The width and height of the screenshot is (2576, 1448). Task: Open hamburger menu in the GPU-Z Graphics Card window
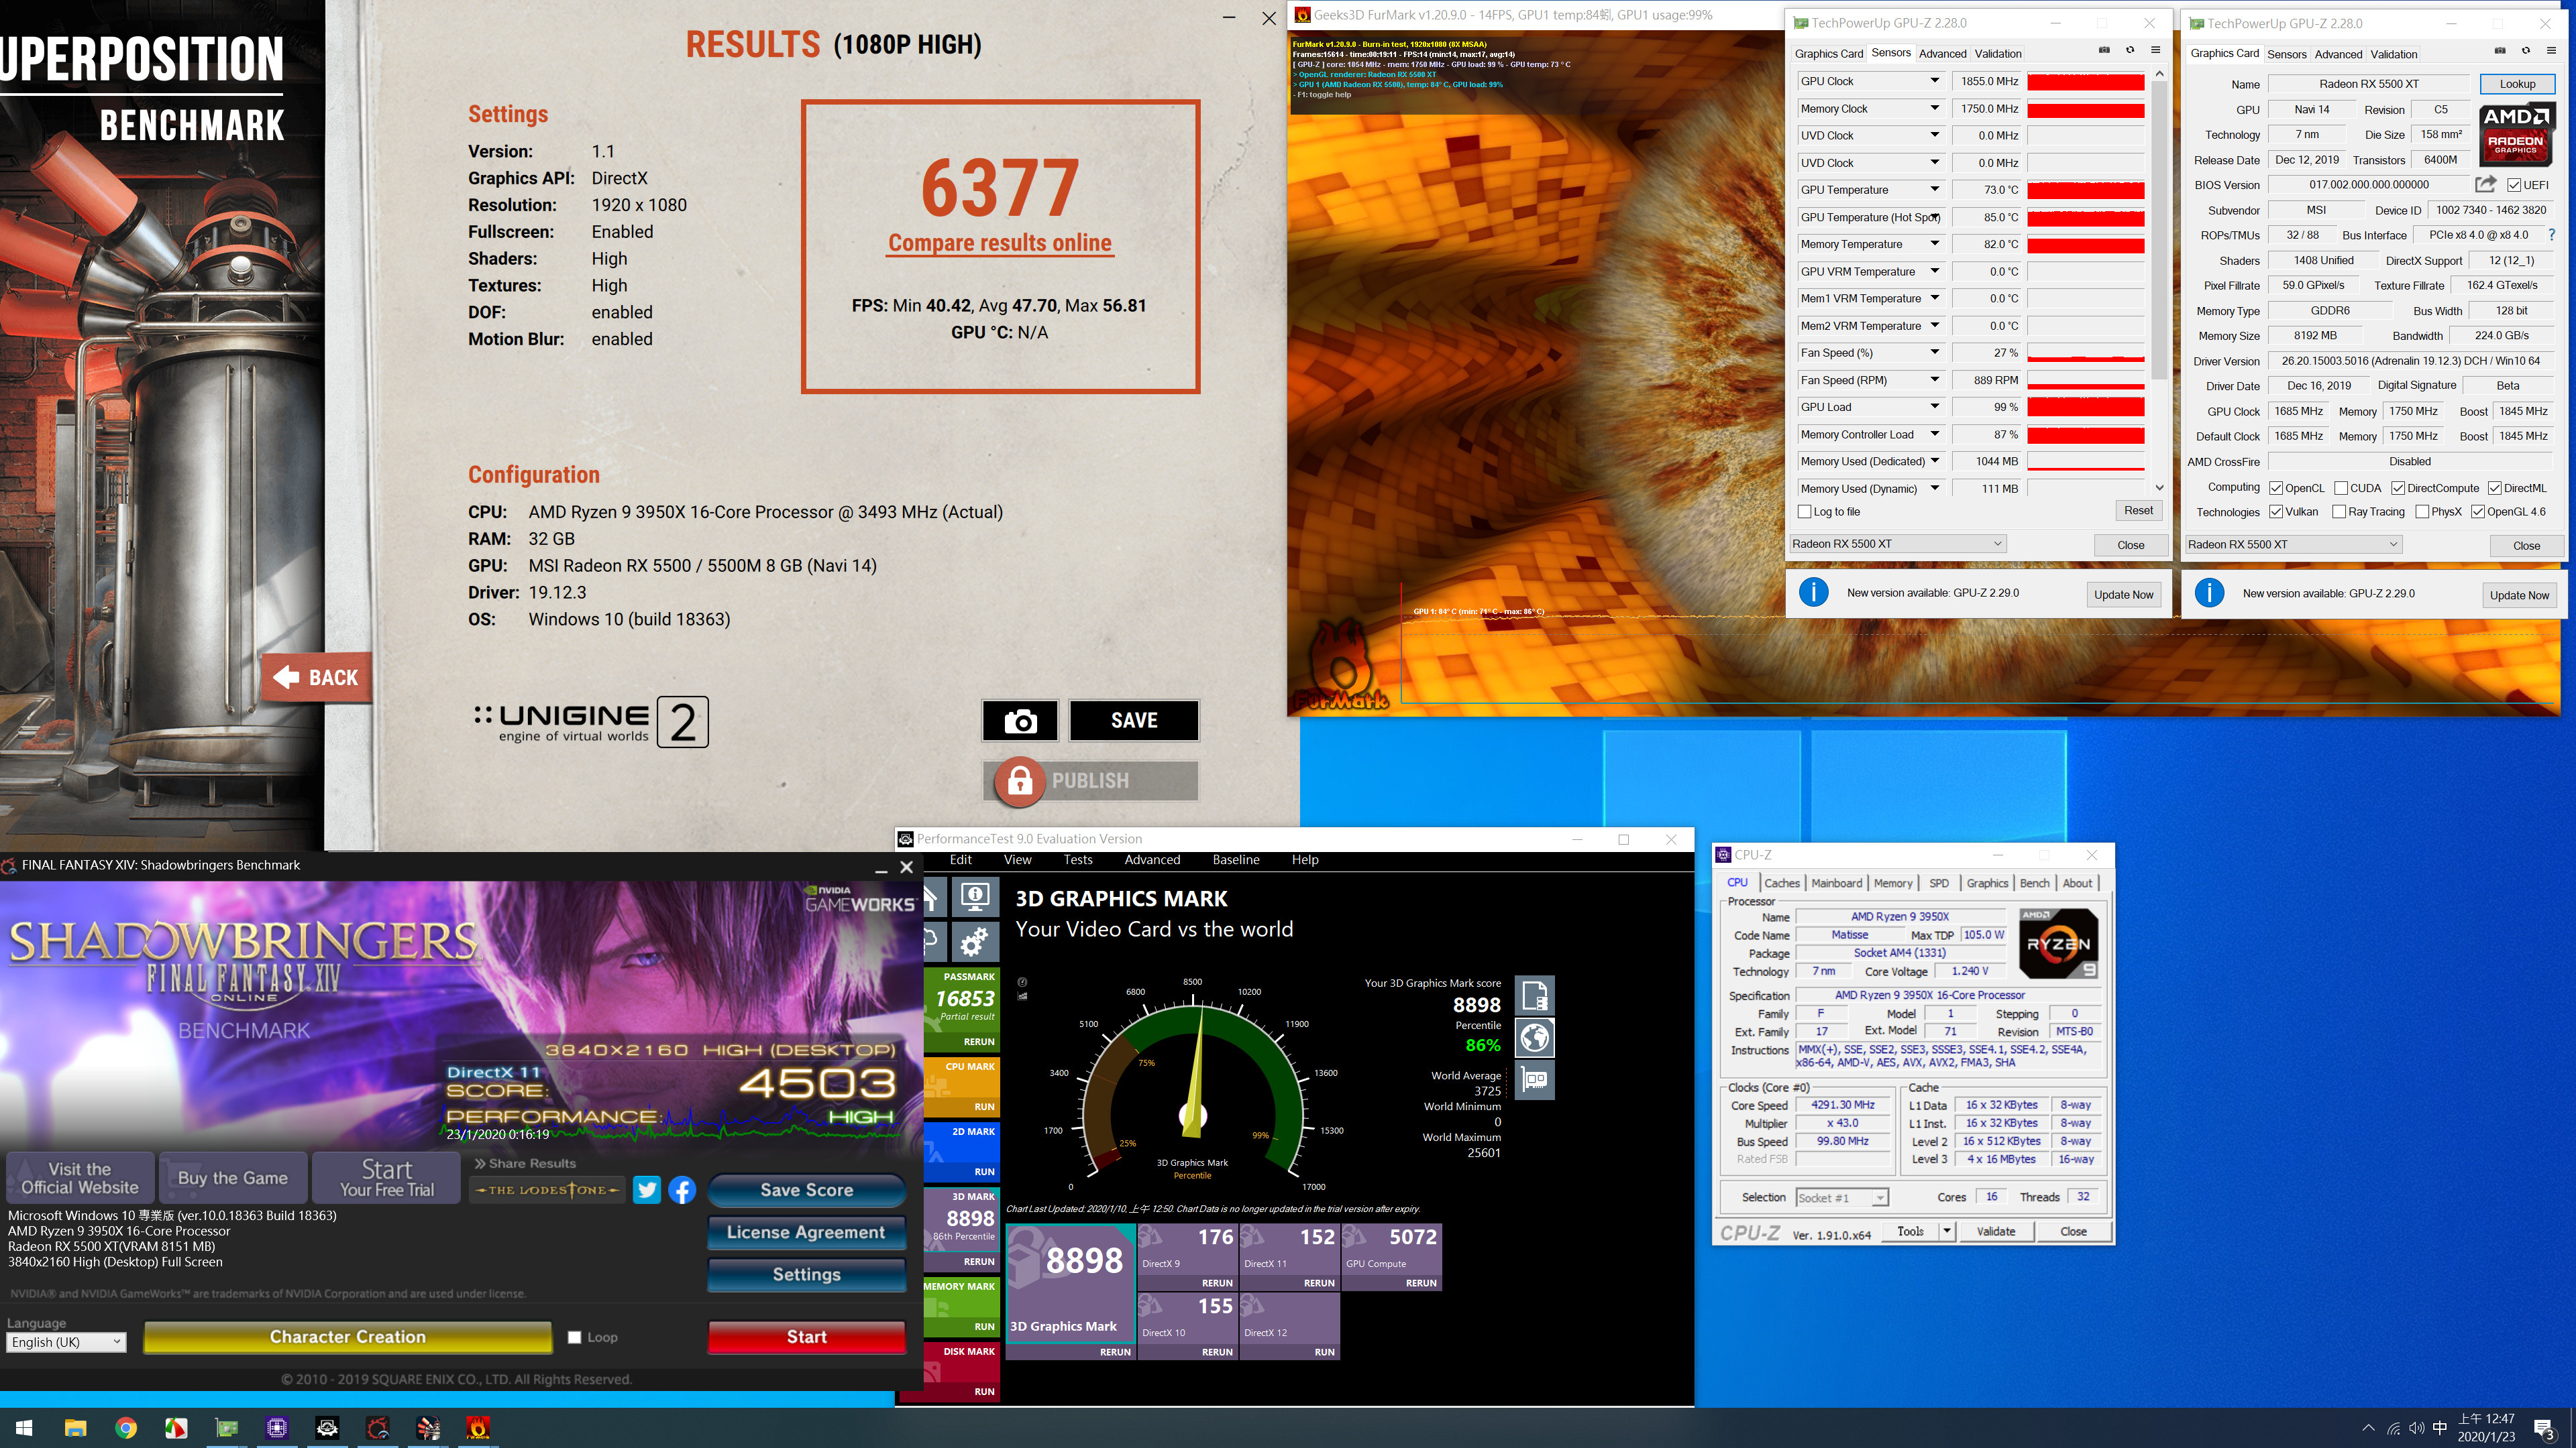pyautogui.click(x=2551, y=50)
